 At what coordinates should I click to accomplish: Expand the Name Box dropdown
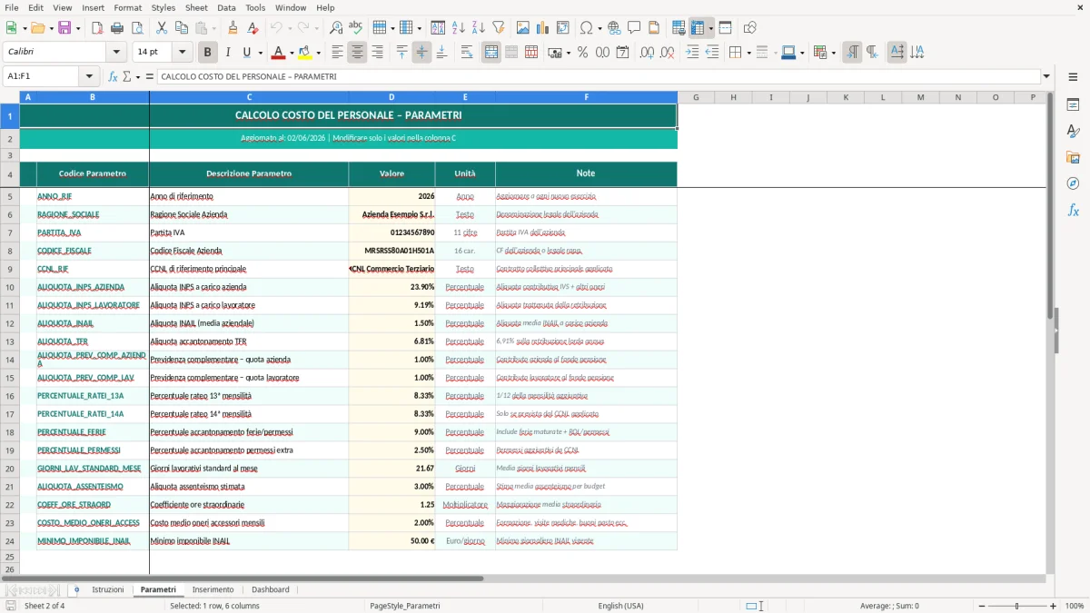point(89,76)
